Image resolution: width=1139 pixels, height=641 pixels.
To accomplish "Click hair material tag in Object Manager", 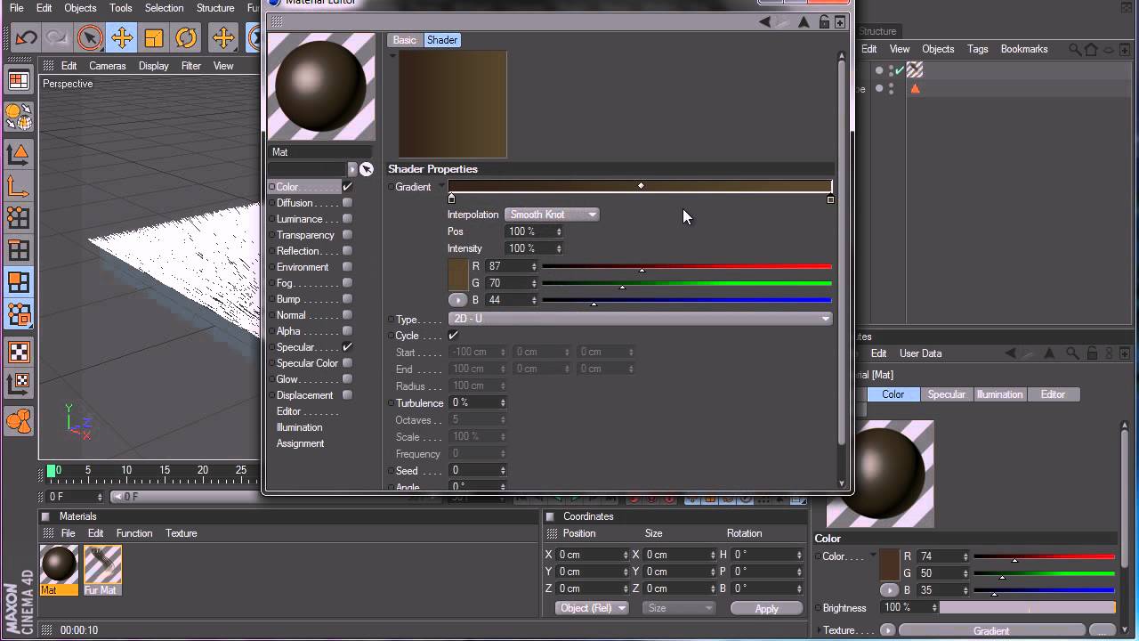I will coord(915,70).
